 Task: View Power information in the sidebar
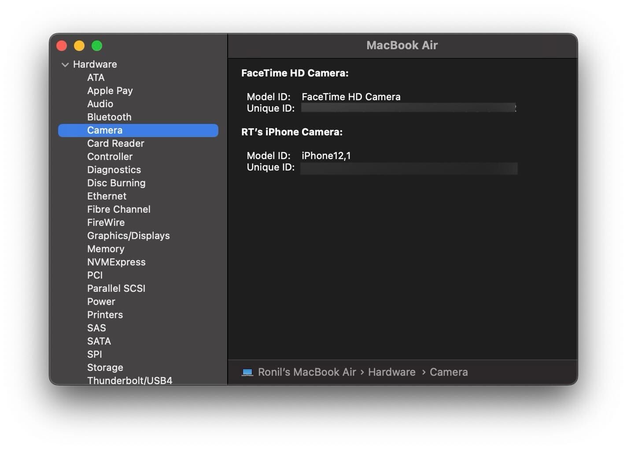coord(101,301)
